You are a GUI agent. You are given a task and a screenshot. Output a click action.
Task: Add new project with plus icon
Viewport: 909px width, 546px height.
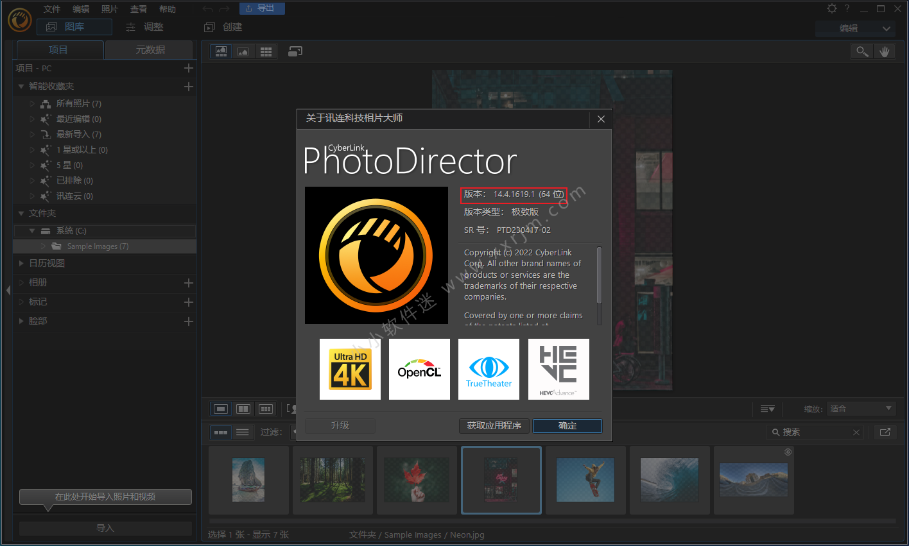tap(189, 68)
